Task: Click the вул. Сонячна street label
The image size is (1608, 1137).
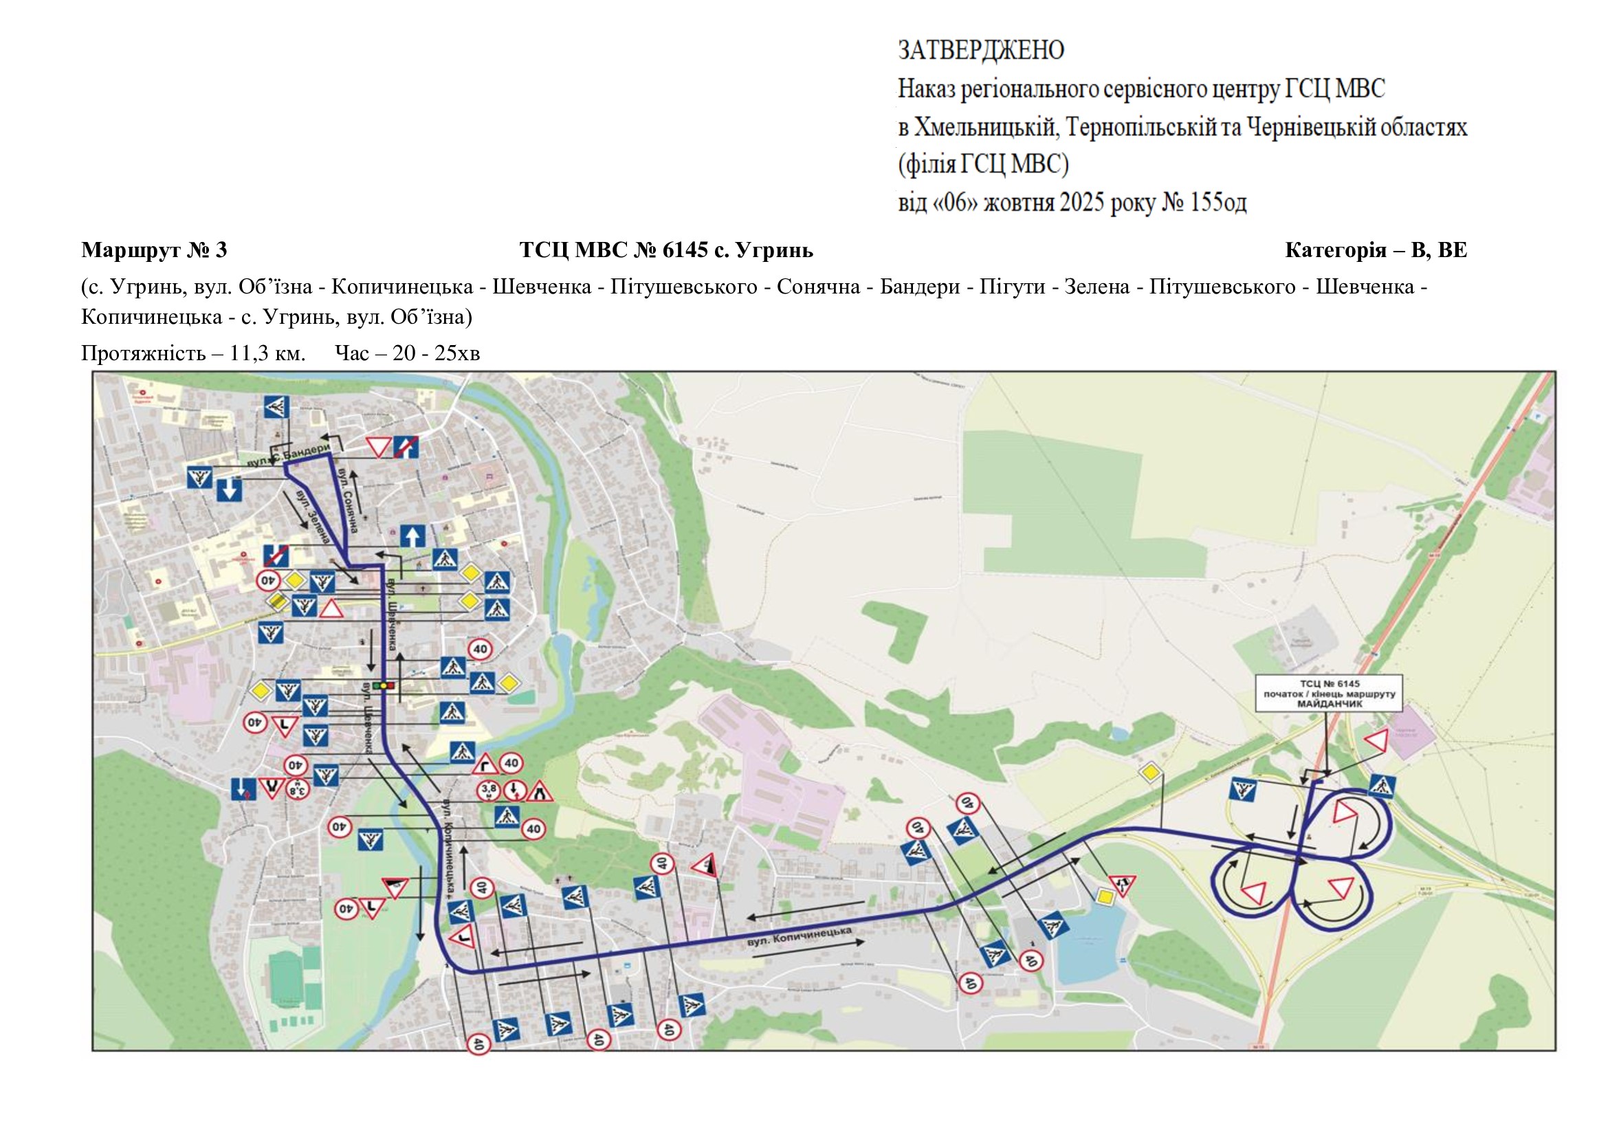Action: (348, 500)
